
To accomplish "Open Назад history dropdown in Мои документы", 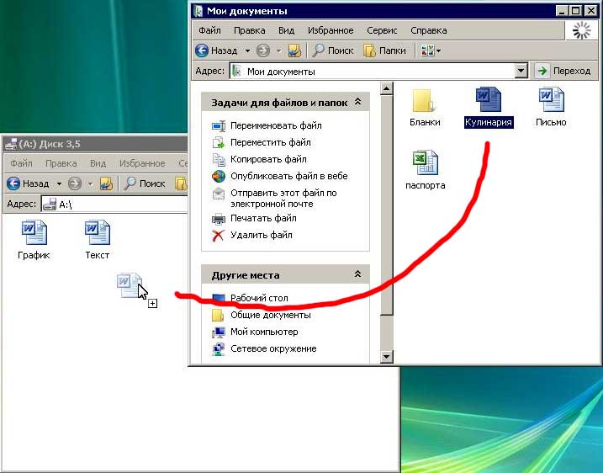I will click(247, 50).
